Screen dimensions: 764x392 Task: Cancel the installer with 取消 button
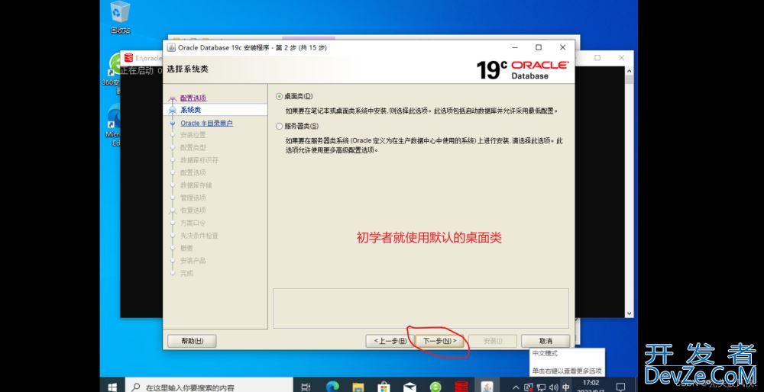click(x=545, y=341)
